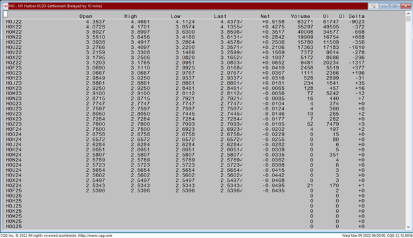Click HOM23 net change -0.0056
Viewport: 413px width, 238px height.
point(273,93)
